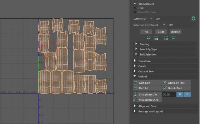Click the Optimize button
The width and height of the screenshot is (200, 124).
click(x=147, y=83)
